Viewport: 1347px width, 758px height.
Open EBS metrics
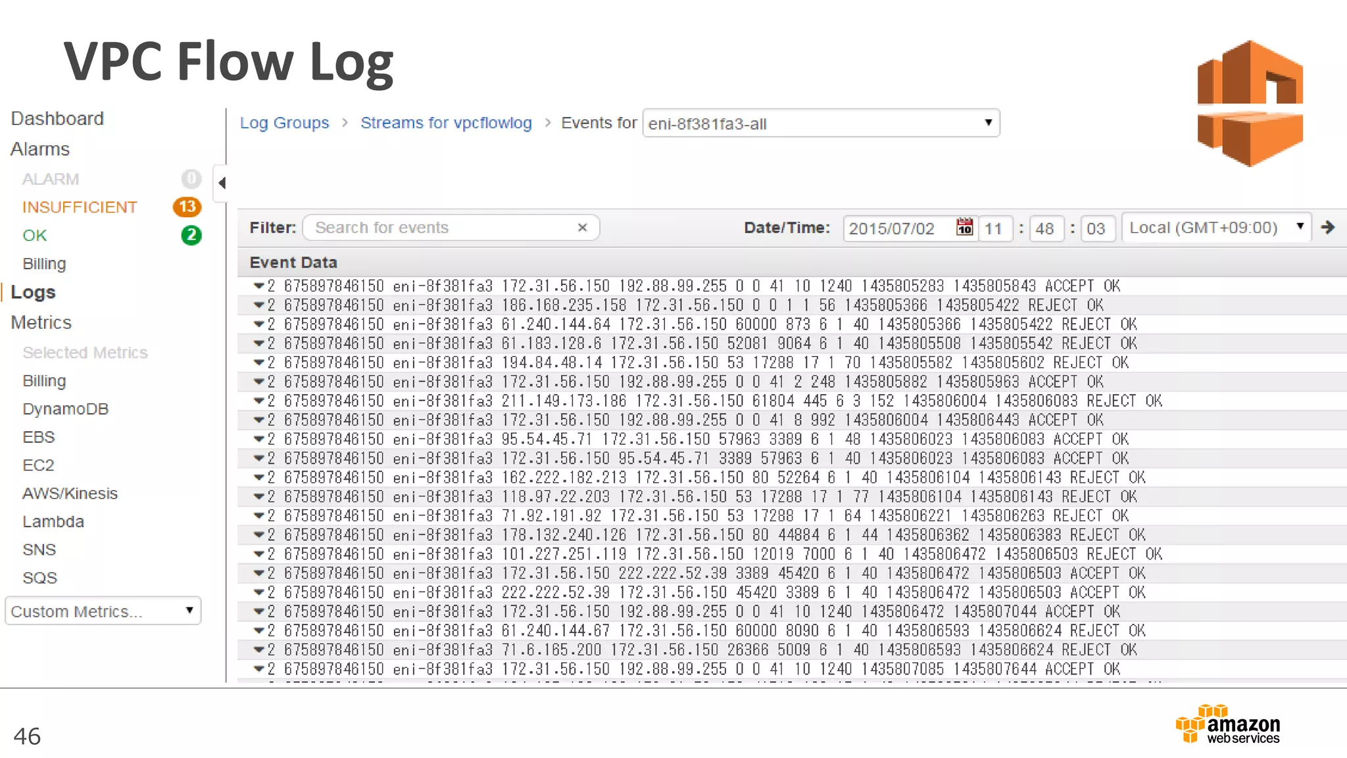point(39,438)
